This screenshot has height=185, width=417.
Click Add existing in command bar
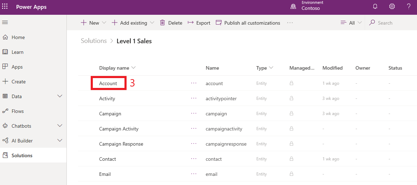pyautogui.click(x=129, y=23)
